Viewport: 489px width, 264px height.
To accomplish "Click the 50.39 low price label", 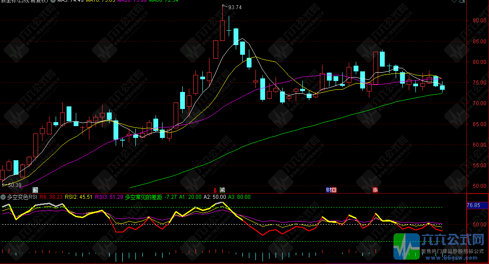I will coord(14,185).
